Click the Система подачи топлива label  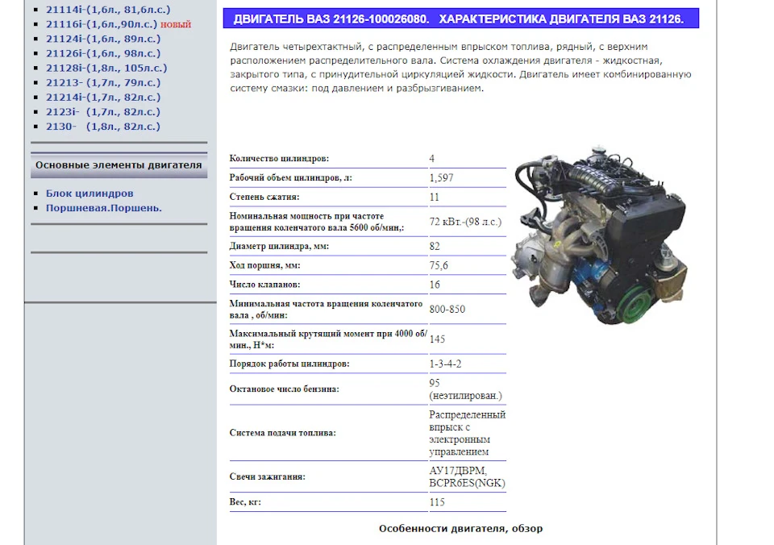pos(283,433)
